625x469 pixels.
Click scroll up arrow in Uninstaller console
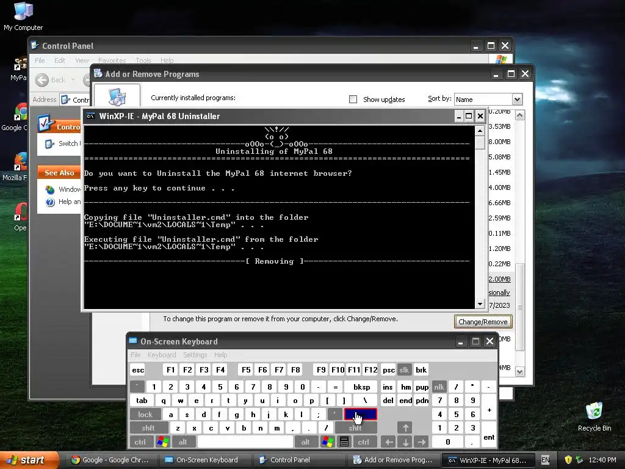[x=480, y=131]
